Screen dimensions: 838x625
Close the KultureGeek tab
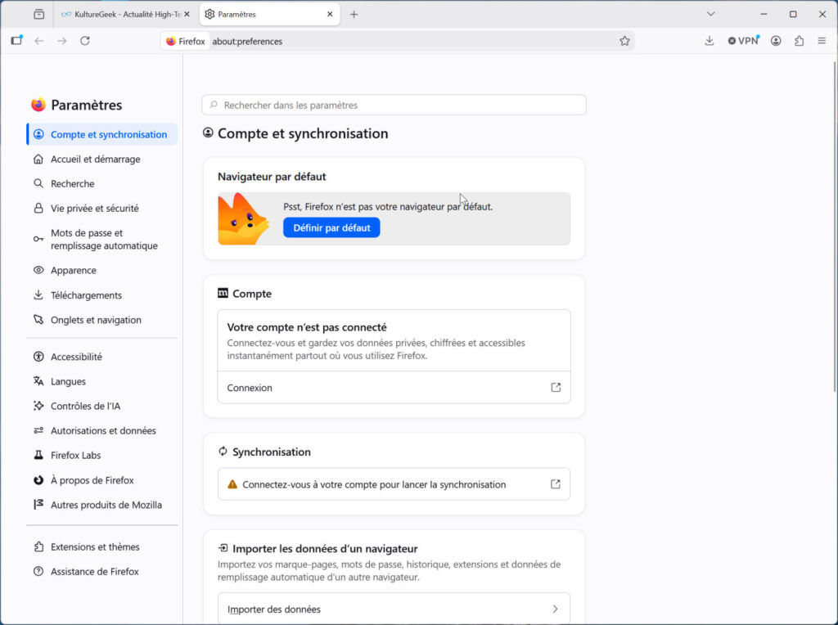point(187,15)
